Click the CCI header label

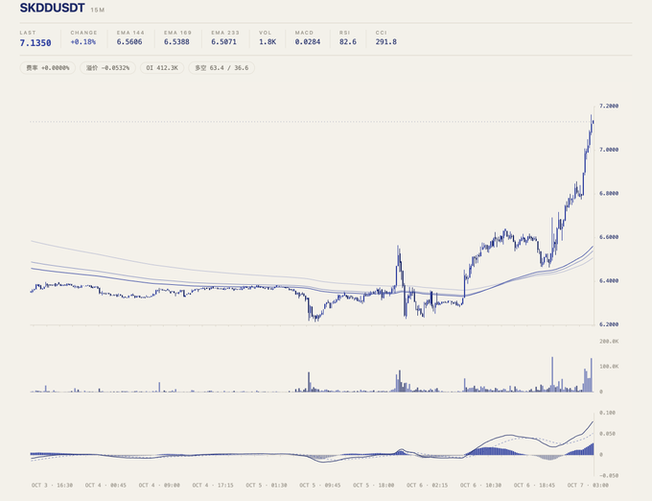[381, 33]
